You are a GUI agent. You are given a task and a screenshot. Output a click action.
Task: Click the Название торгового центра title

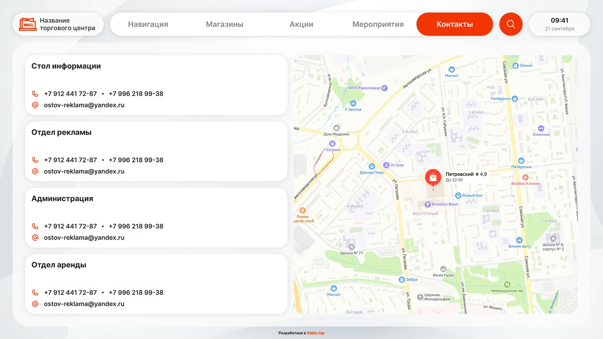tap(67, 24)
